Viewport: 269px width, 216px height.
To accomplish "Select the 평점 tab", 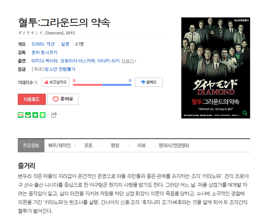I will pyautogui.click(x=115, y=145).
